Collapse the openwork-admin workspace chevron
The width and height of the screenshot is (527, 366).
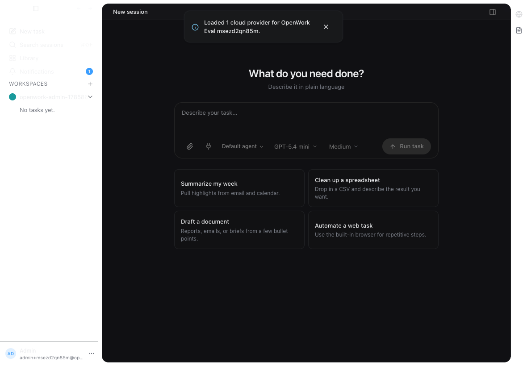tap(90, 97)
